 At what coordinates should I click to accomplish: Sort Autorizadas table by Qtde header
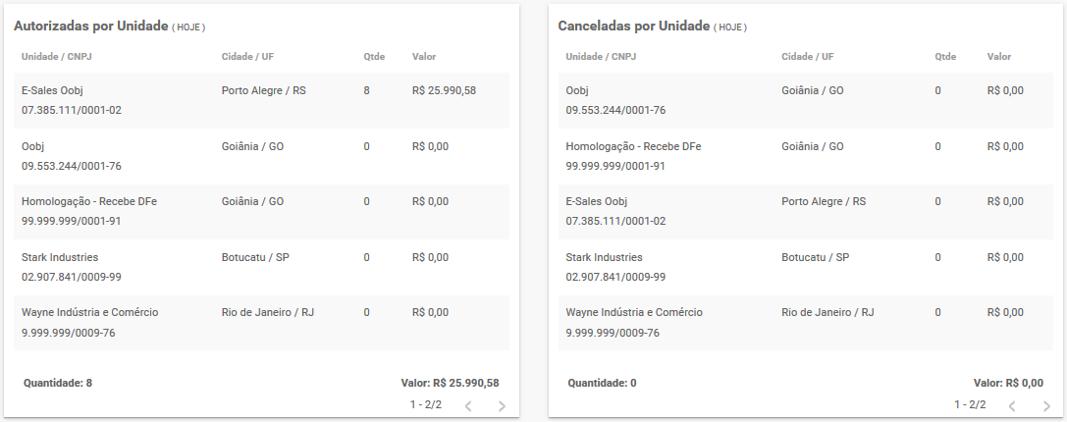[x=374, y=57]
